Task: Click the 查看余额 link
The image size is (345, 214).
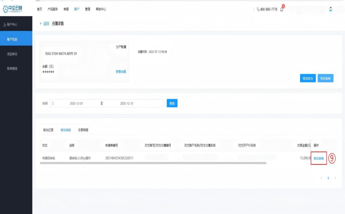Action: [x=120, y=72]
